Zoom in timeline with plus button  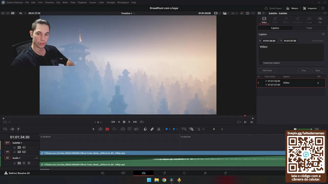coord(222,129)
